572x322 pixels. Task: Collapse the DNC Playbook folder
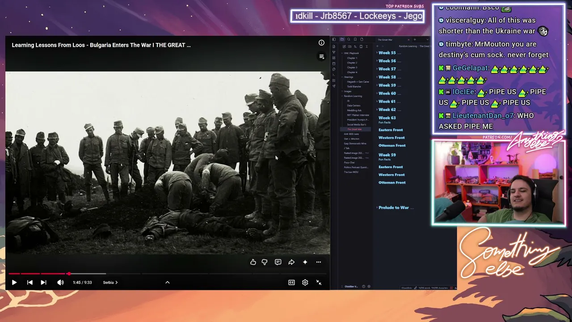pyautogui.click(x=351, y=53)
